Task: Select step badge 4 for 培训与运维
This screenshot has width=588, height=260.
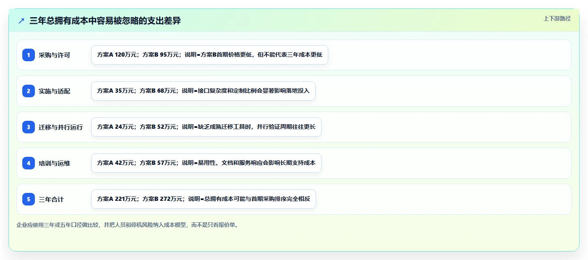Action: (x=29, y=163)
